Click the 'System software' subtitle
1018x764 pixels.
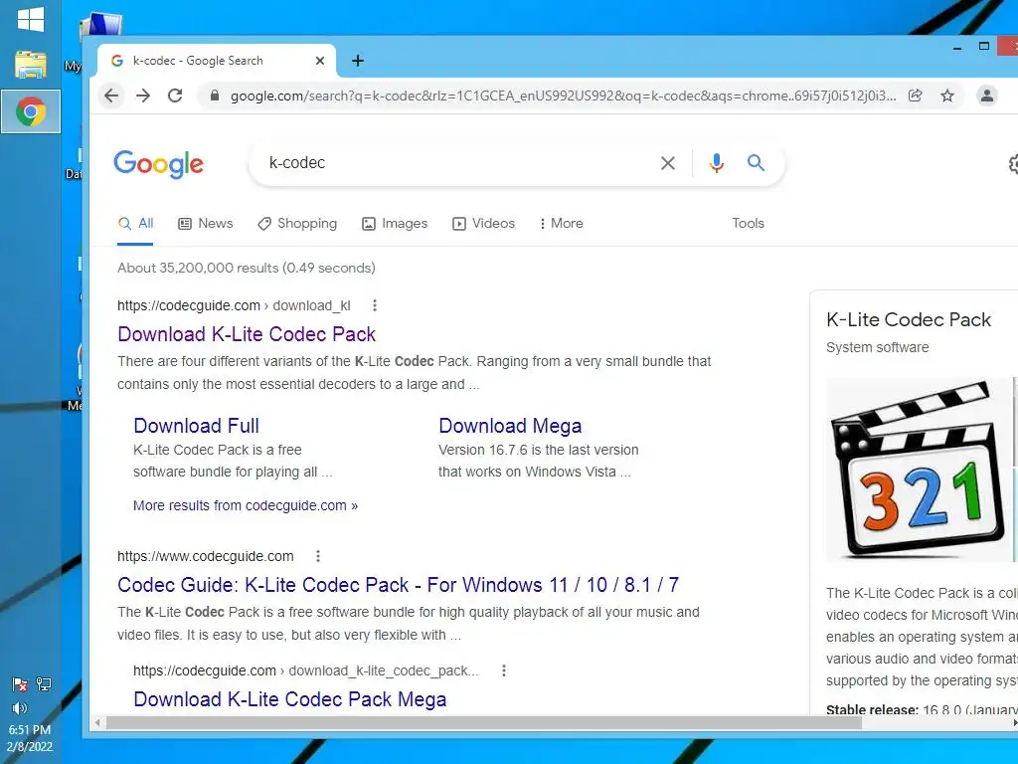(877, 347)
